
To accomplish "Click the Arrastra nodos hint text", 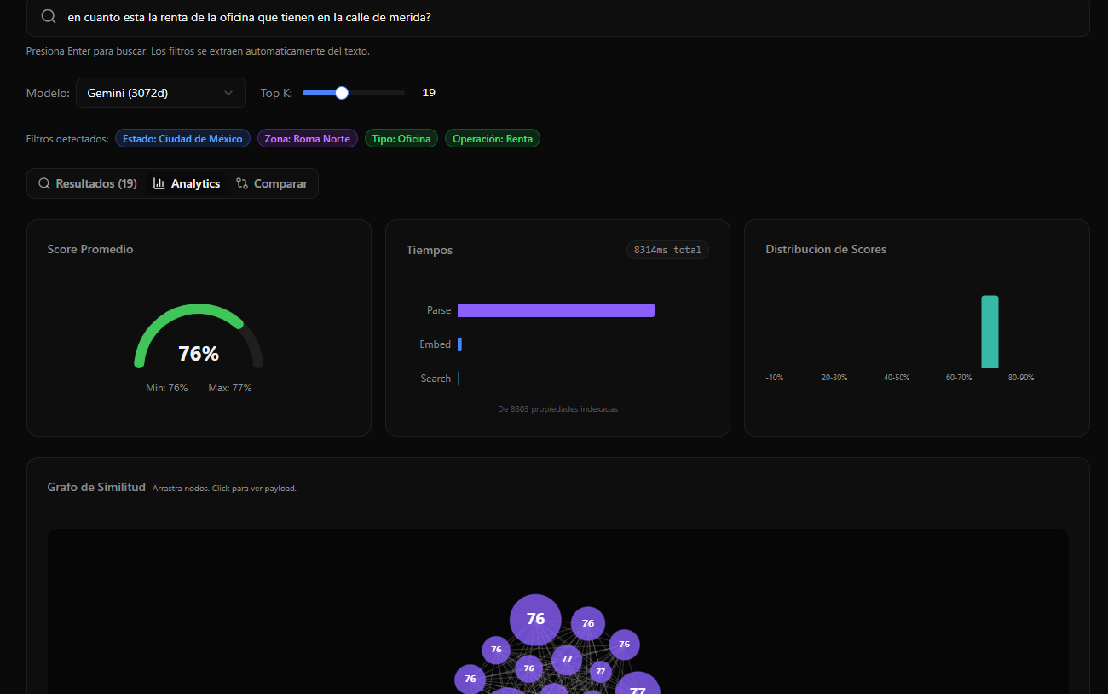I will (x=224, y=489).
